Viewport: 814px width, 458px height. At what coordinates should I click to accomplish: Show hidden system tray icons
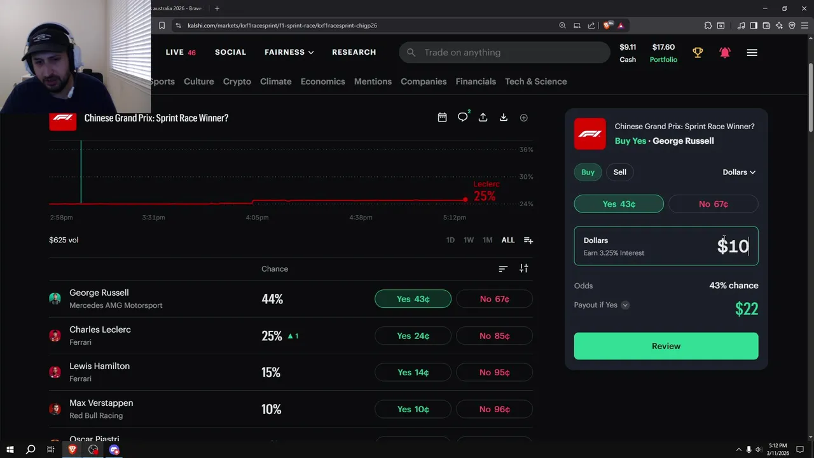pos(739,450)
